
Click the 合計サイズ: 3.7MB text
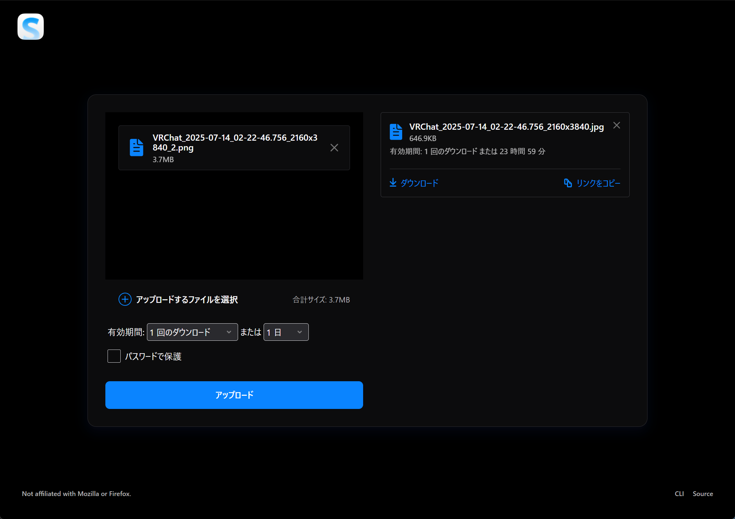coord(321,300)
